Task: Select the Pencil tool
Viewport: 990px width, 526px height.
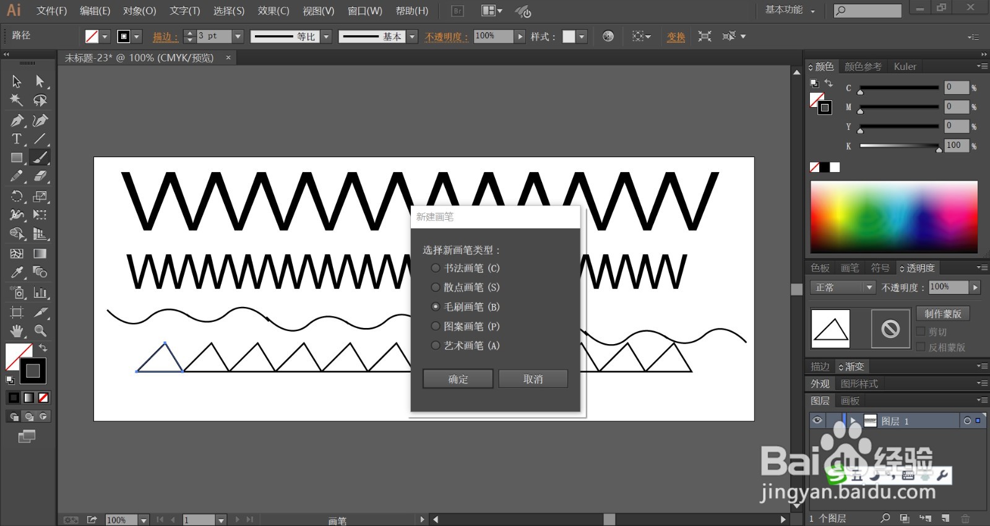Action: [x=17, y=176]
